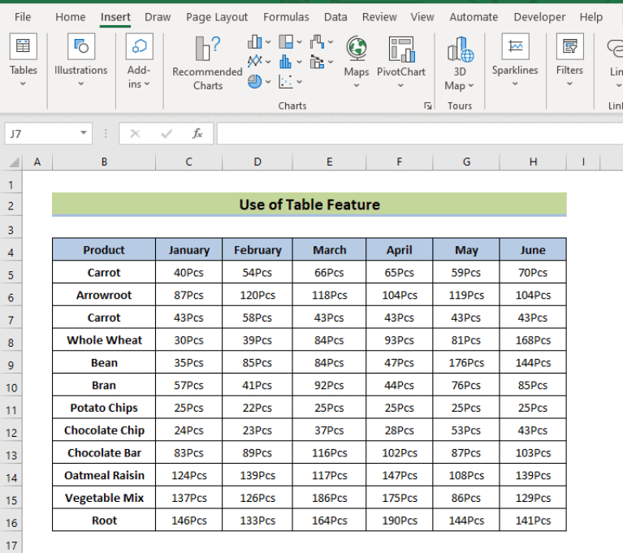
Task: Select the Arrowroot cell
Action: [104, 295]
